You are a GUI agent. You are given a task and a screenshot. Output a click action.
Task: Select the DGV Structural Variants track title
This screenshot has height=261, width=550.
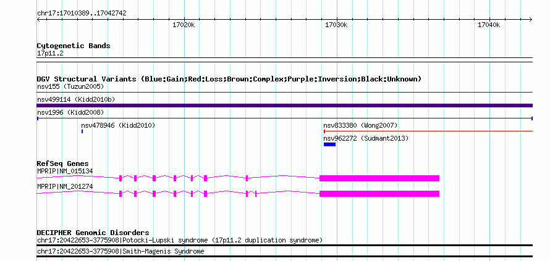click(x=229, y=79)
